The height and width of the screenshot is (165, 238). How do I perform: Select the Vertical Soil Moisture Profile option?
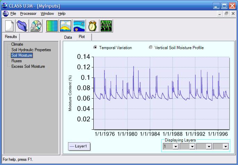tap(151, 47)
